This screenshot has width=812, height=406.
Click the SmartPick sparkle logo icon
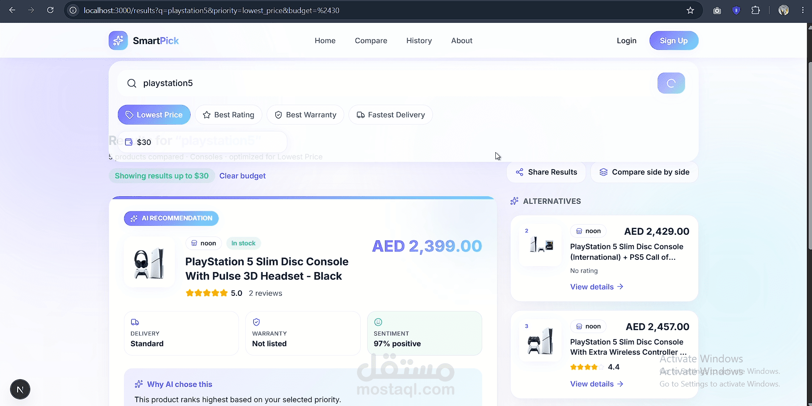tap(118, 41)
